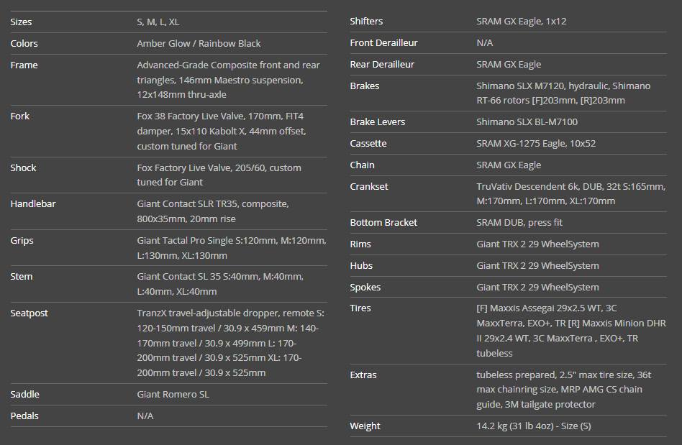682x445 pixels.
Task: Click the TranzX dropper seatpost description
Action: click(x=230, y=343)
